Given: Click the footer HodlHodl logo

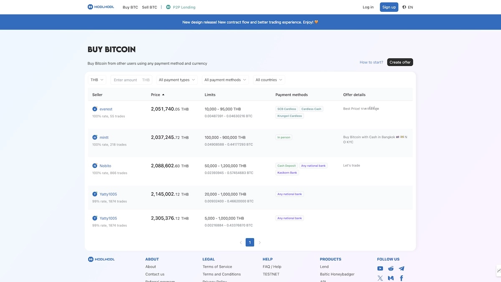Looking at the screenshot, I should pos(101,259).
